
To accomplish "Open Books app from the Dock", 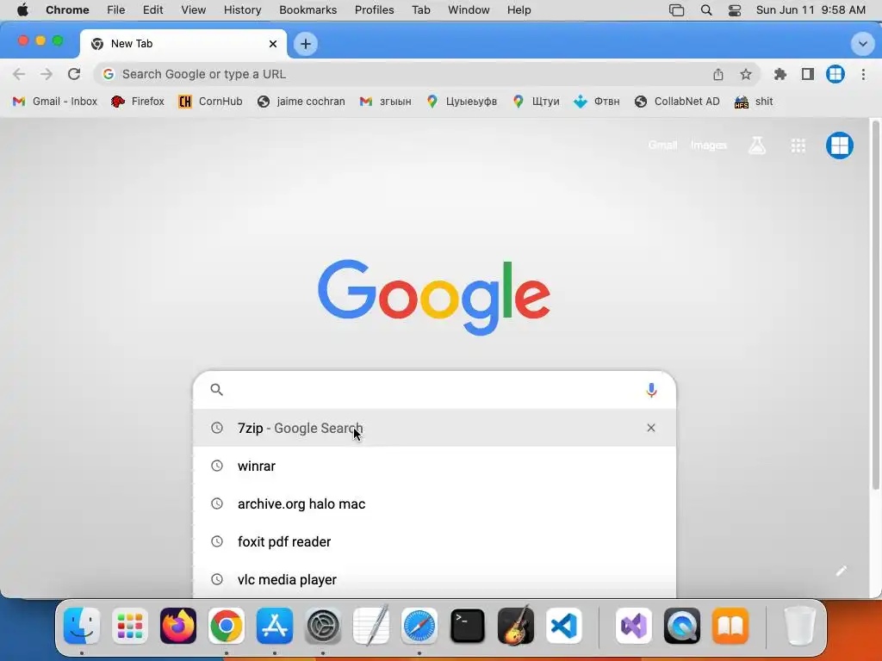I will pyautogui.click(x=730, y=626).
